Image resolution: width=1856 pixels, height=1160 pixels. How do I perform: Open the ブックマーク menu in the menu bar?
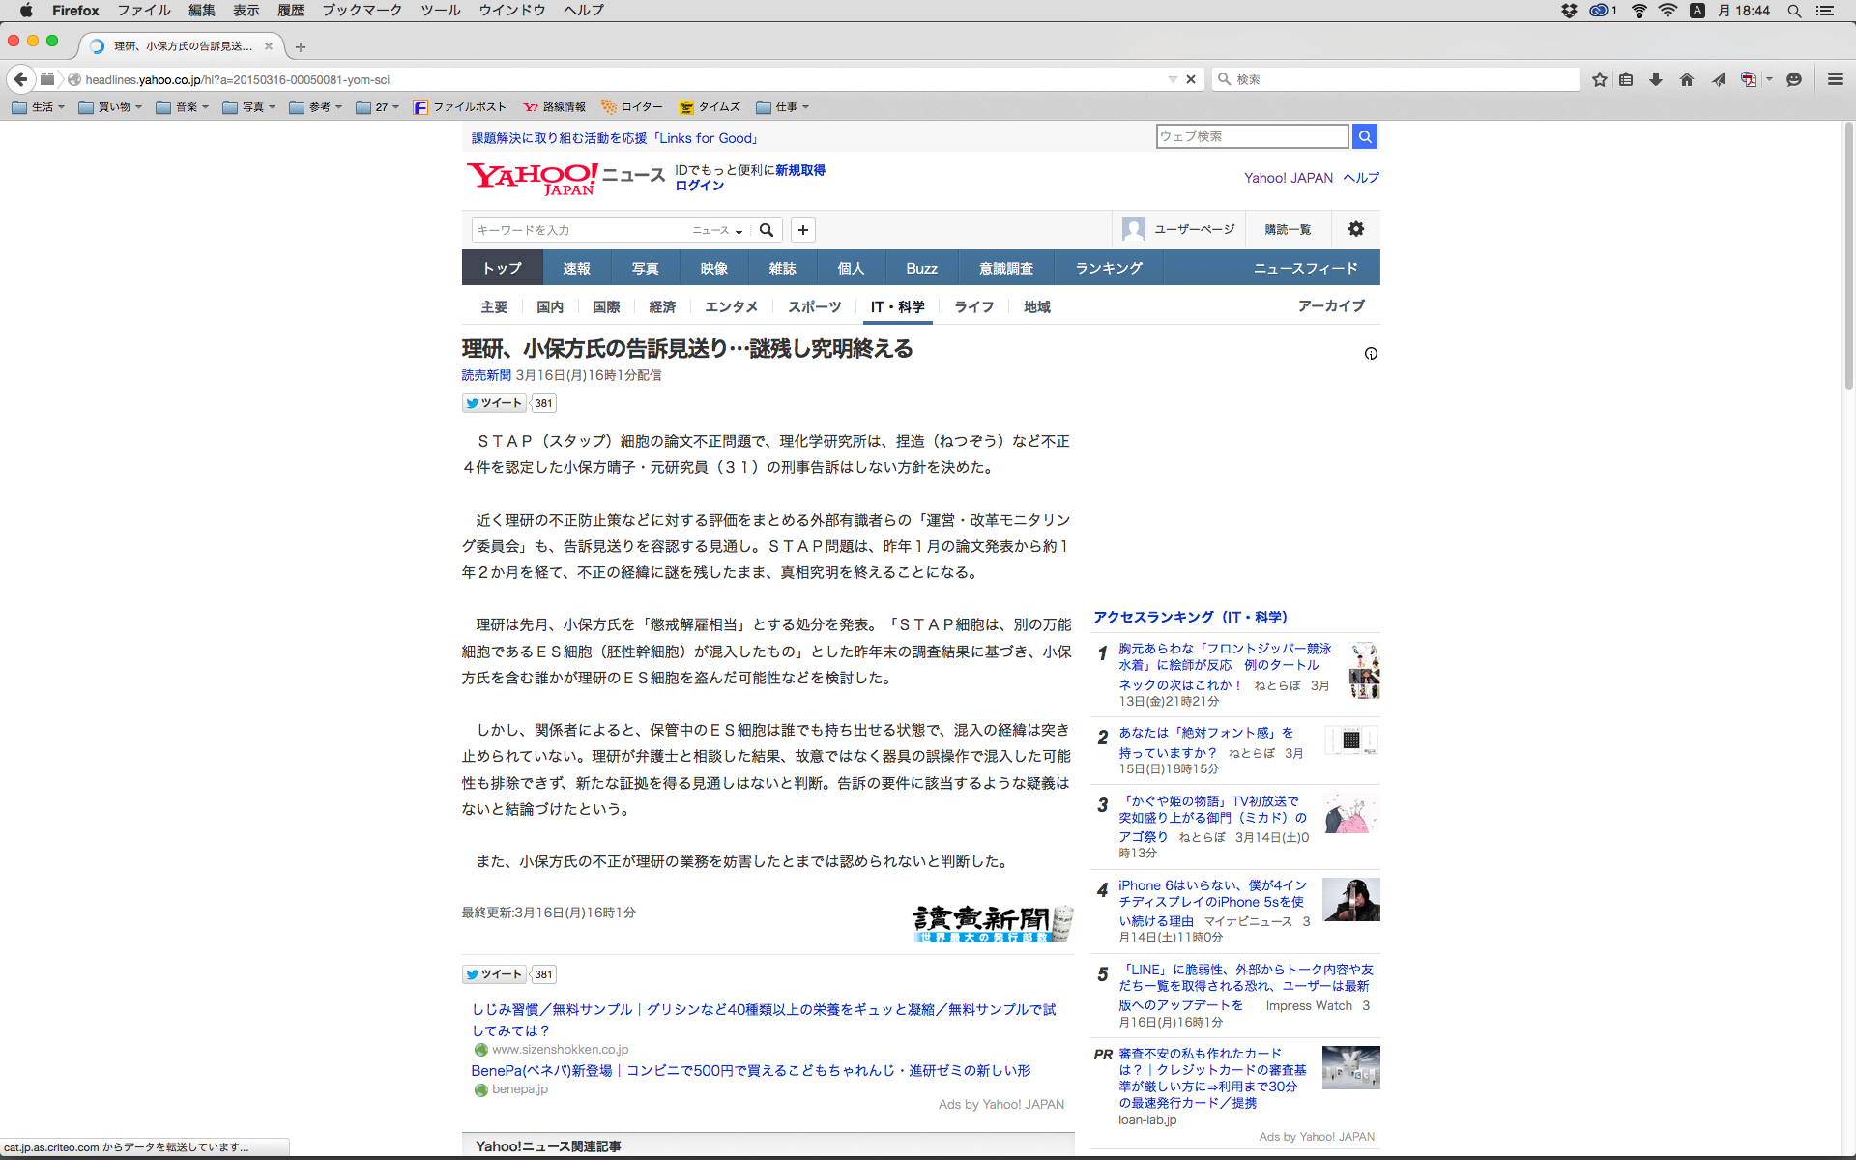[x=362, y=10]
